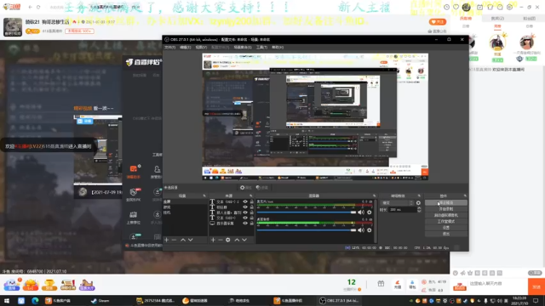Click the Audio Mixer vertical scrollbar
Viewport: 545px width, 306px height.
375,221
